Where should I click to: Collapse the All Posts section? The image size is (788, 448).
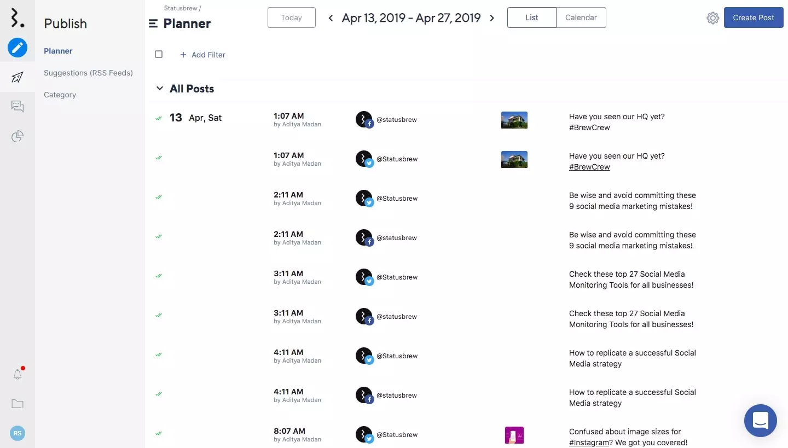tap(160, 89)
